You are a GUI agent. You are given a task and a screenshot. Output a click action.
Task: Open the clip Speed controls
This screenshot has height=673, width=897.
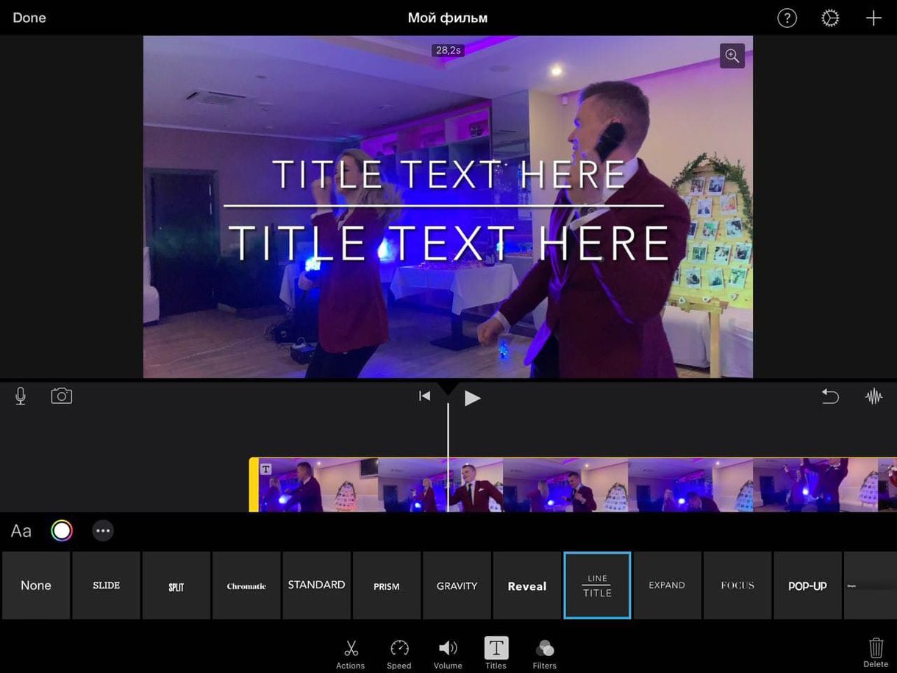[x=399, y=652]
